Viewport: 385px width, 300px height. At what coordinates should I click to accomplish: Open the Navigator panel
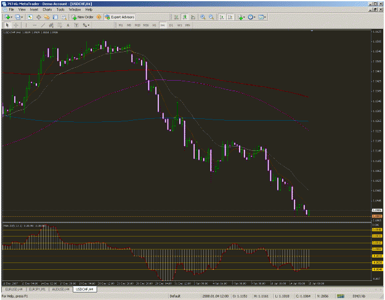click(x=47, y=17)
